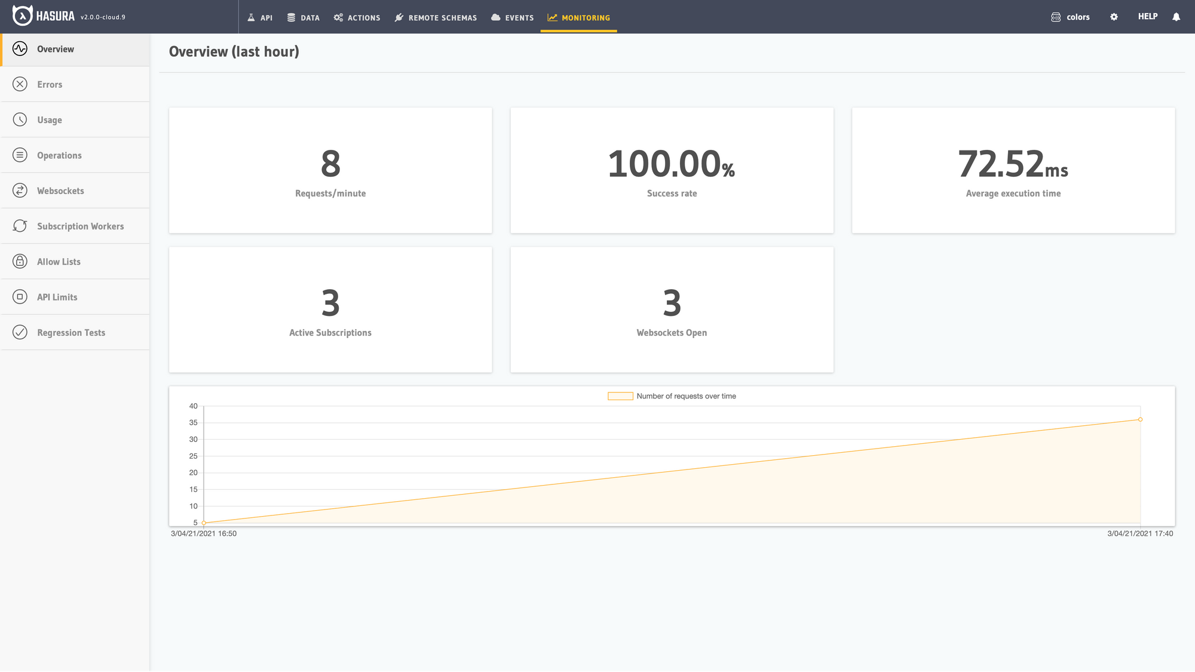Open Allow Lists sidebar label

(x=59, y=262)
